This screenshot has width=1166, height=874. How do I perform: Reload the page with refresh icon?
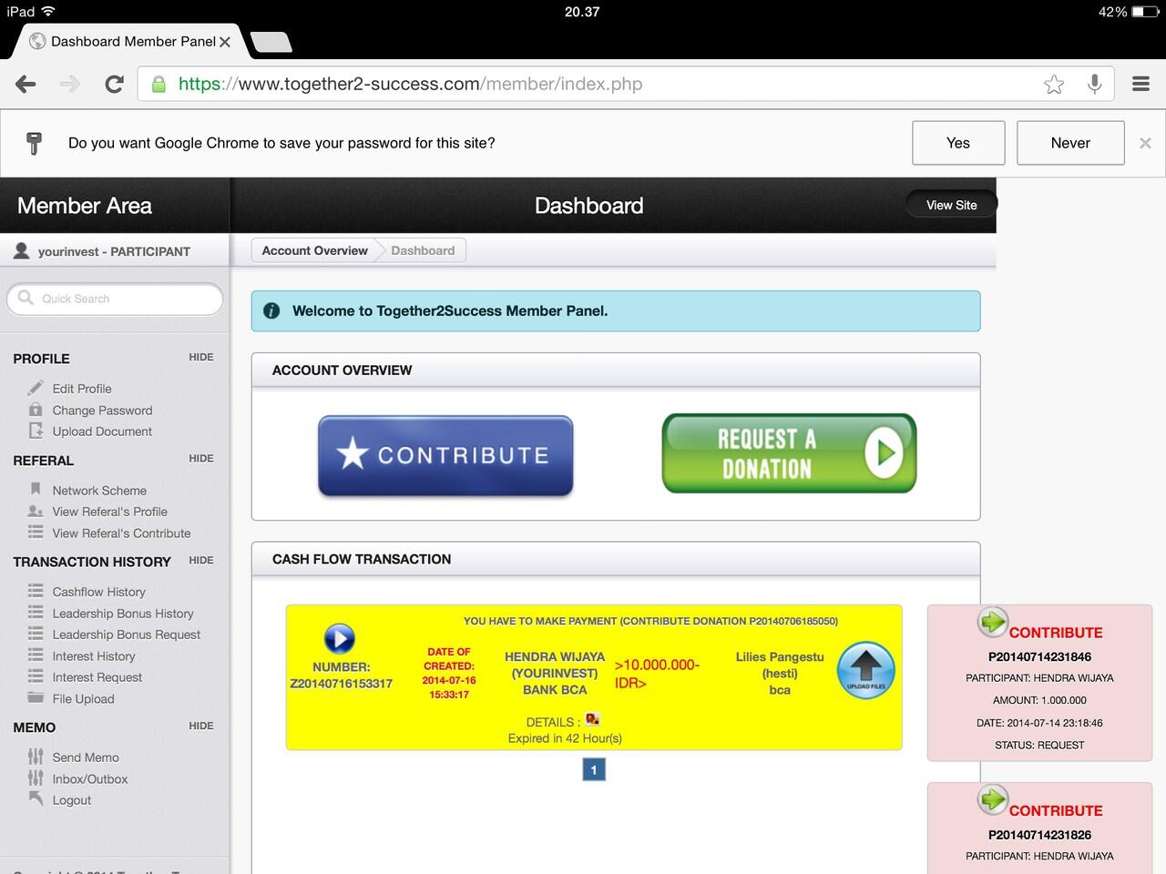point(114,85)
